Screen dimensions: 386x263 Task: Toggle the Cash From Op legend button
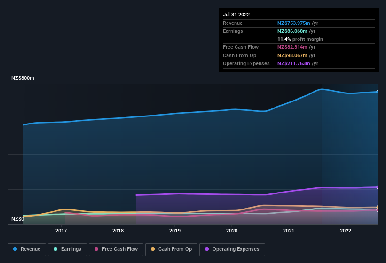(x=171, y=249)
